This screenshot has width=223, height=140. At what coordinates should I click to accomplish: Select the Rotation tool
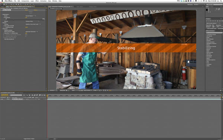pyautogui.click(x=9, y=4)
